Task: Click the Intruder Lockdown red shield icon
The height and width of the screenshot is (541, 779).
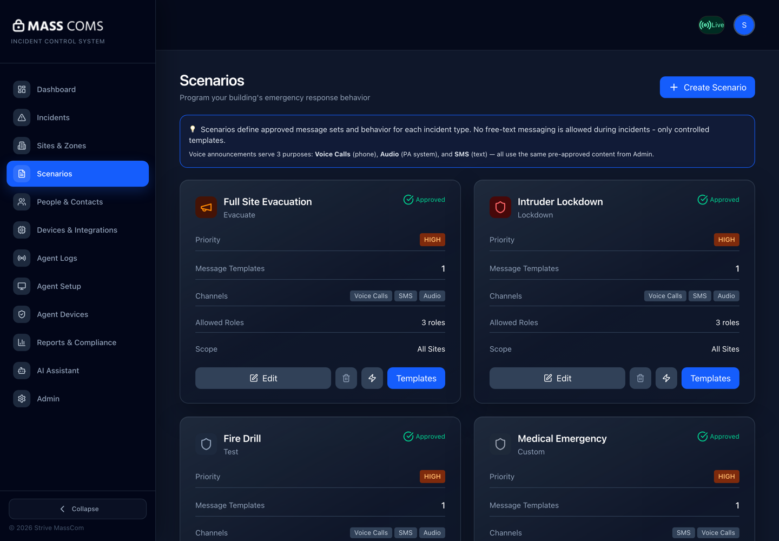Action: (x=500, y=207)
